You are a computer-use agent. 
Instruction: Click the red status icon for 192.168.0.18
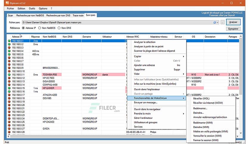[9, 98]
